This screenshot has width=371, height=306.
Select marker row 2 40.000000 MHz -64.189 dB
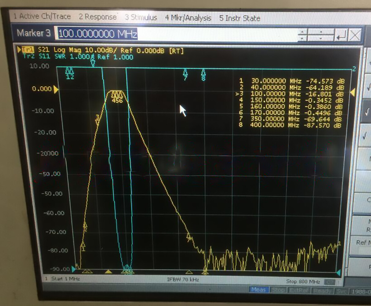292,87
